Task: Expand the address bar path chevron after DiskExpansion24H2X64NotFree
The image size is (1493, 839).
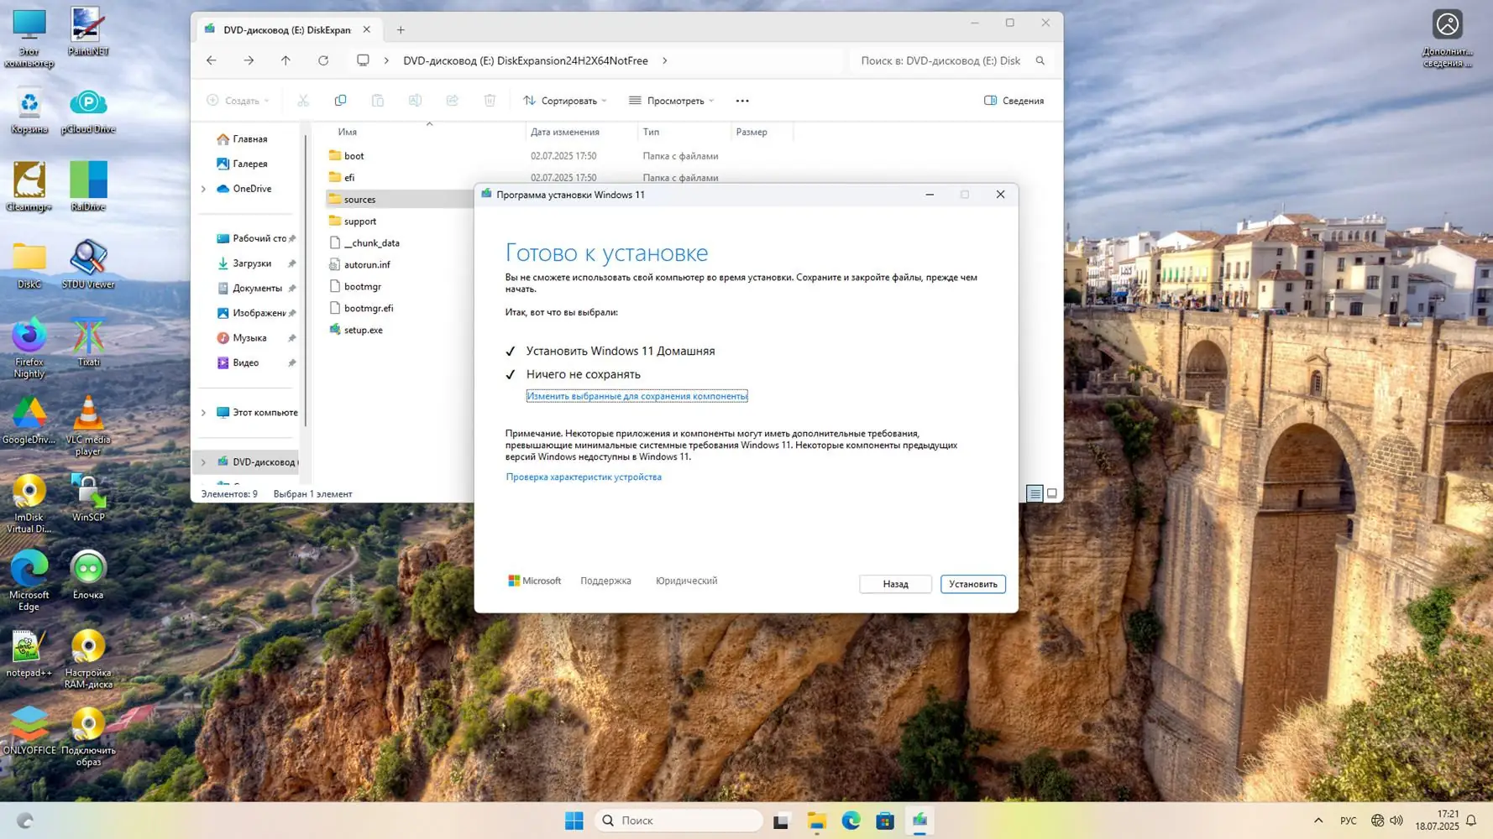Action: [665, 60]
